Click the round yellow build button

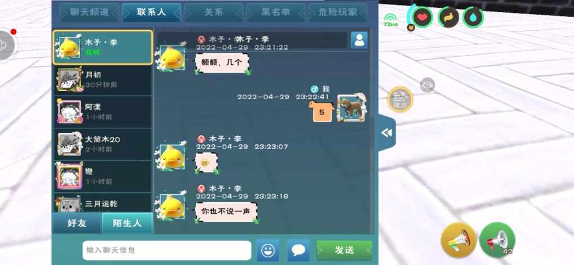[x=401, y=99]
